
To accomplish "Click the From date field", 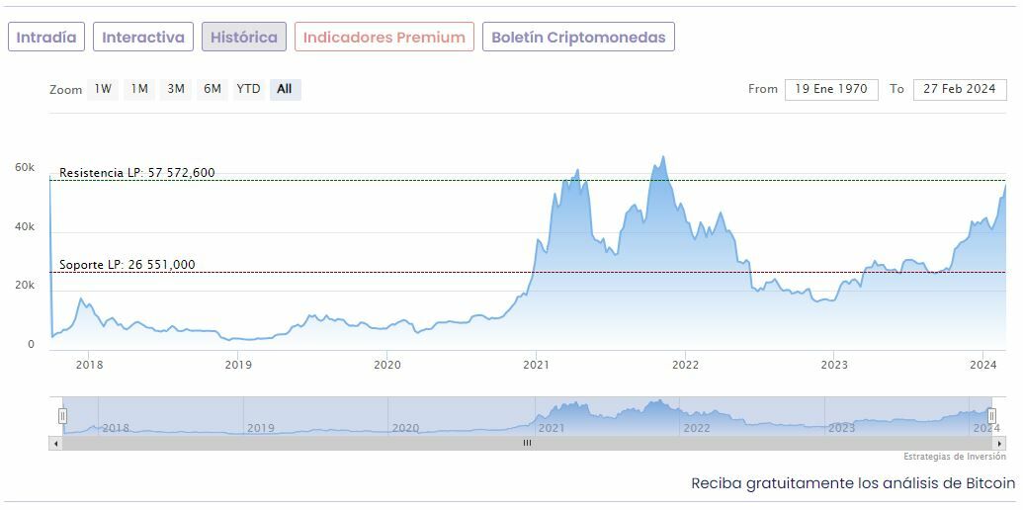I will [x=831, y=89].
